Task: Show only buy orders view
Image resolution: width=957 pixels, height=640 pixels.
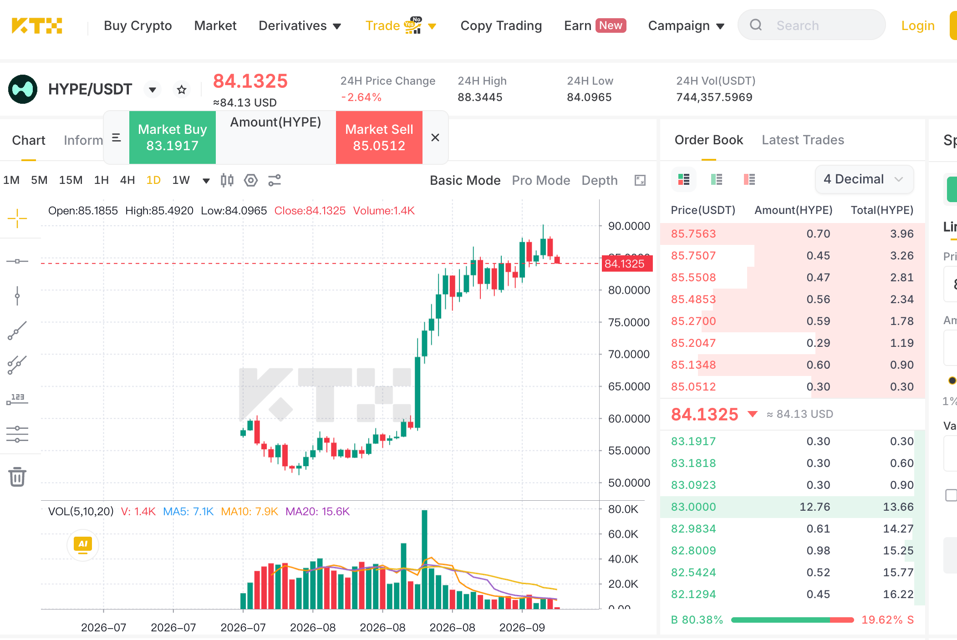Action: point(717,179)
